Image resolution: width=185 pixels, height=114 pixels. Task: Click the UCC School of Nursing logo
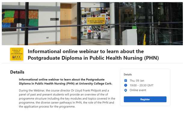tap(17, 54)
